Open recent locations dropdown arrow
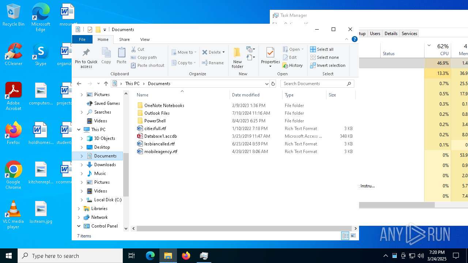 click(x=98, y=84)
